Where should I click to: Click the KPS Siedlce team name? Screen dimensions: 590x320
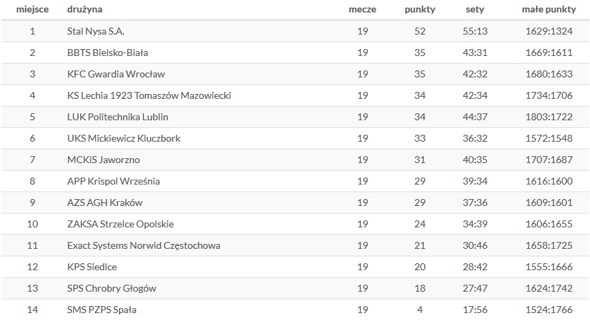(92, 267)
